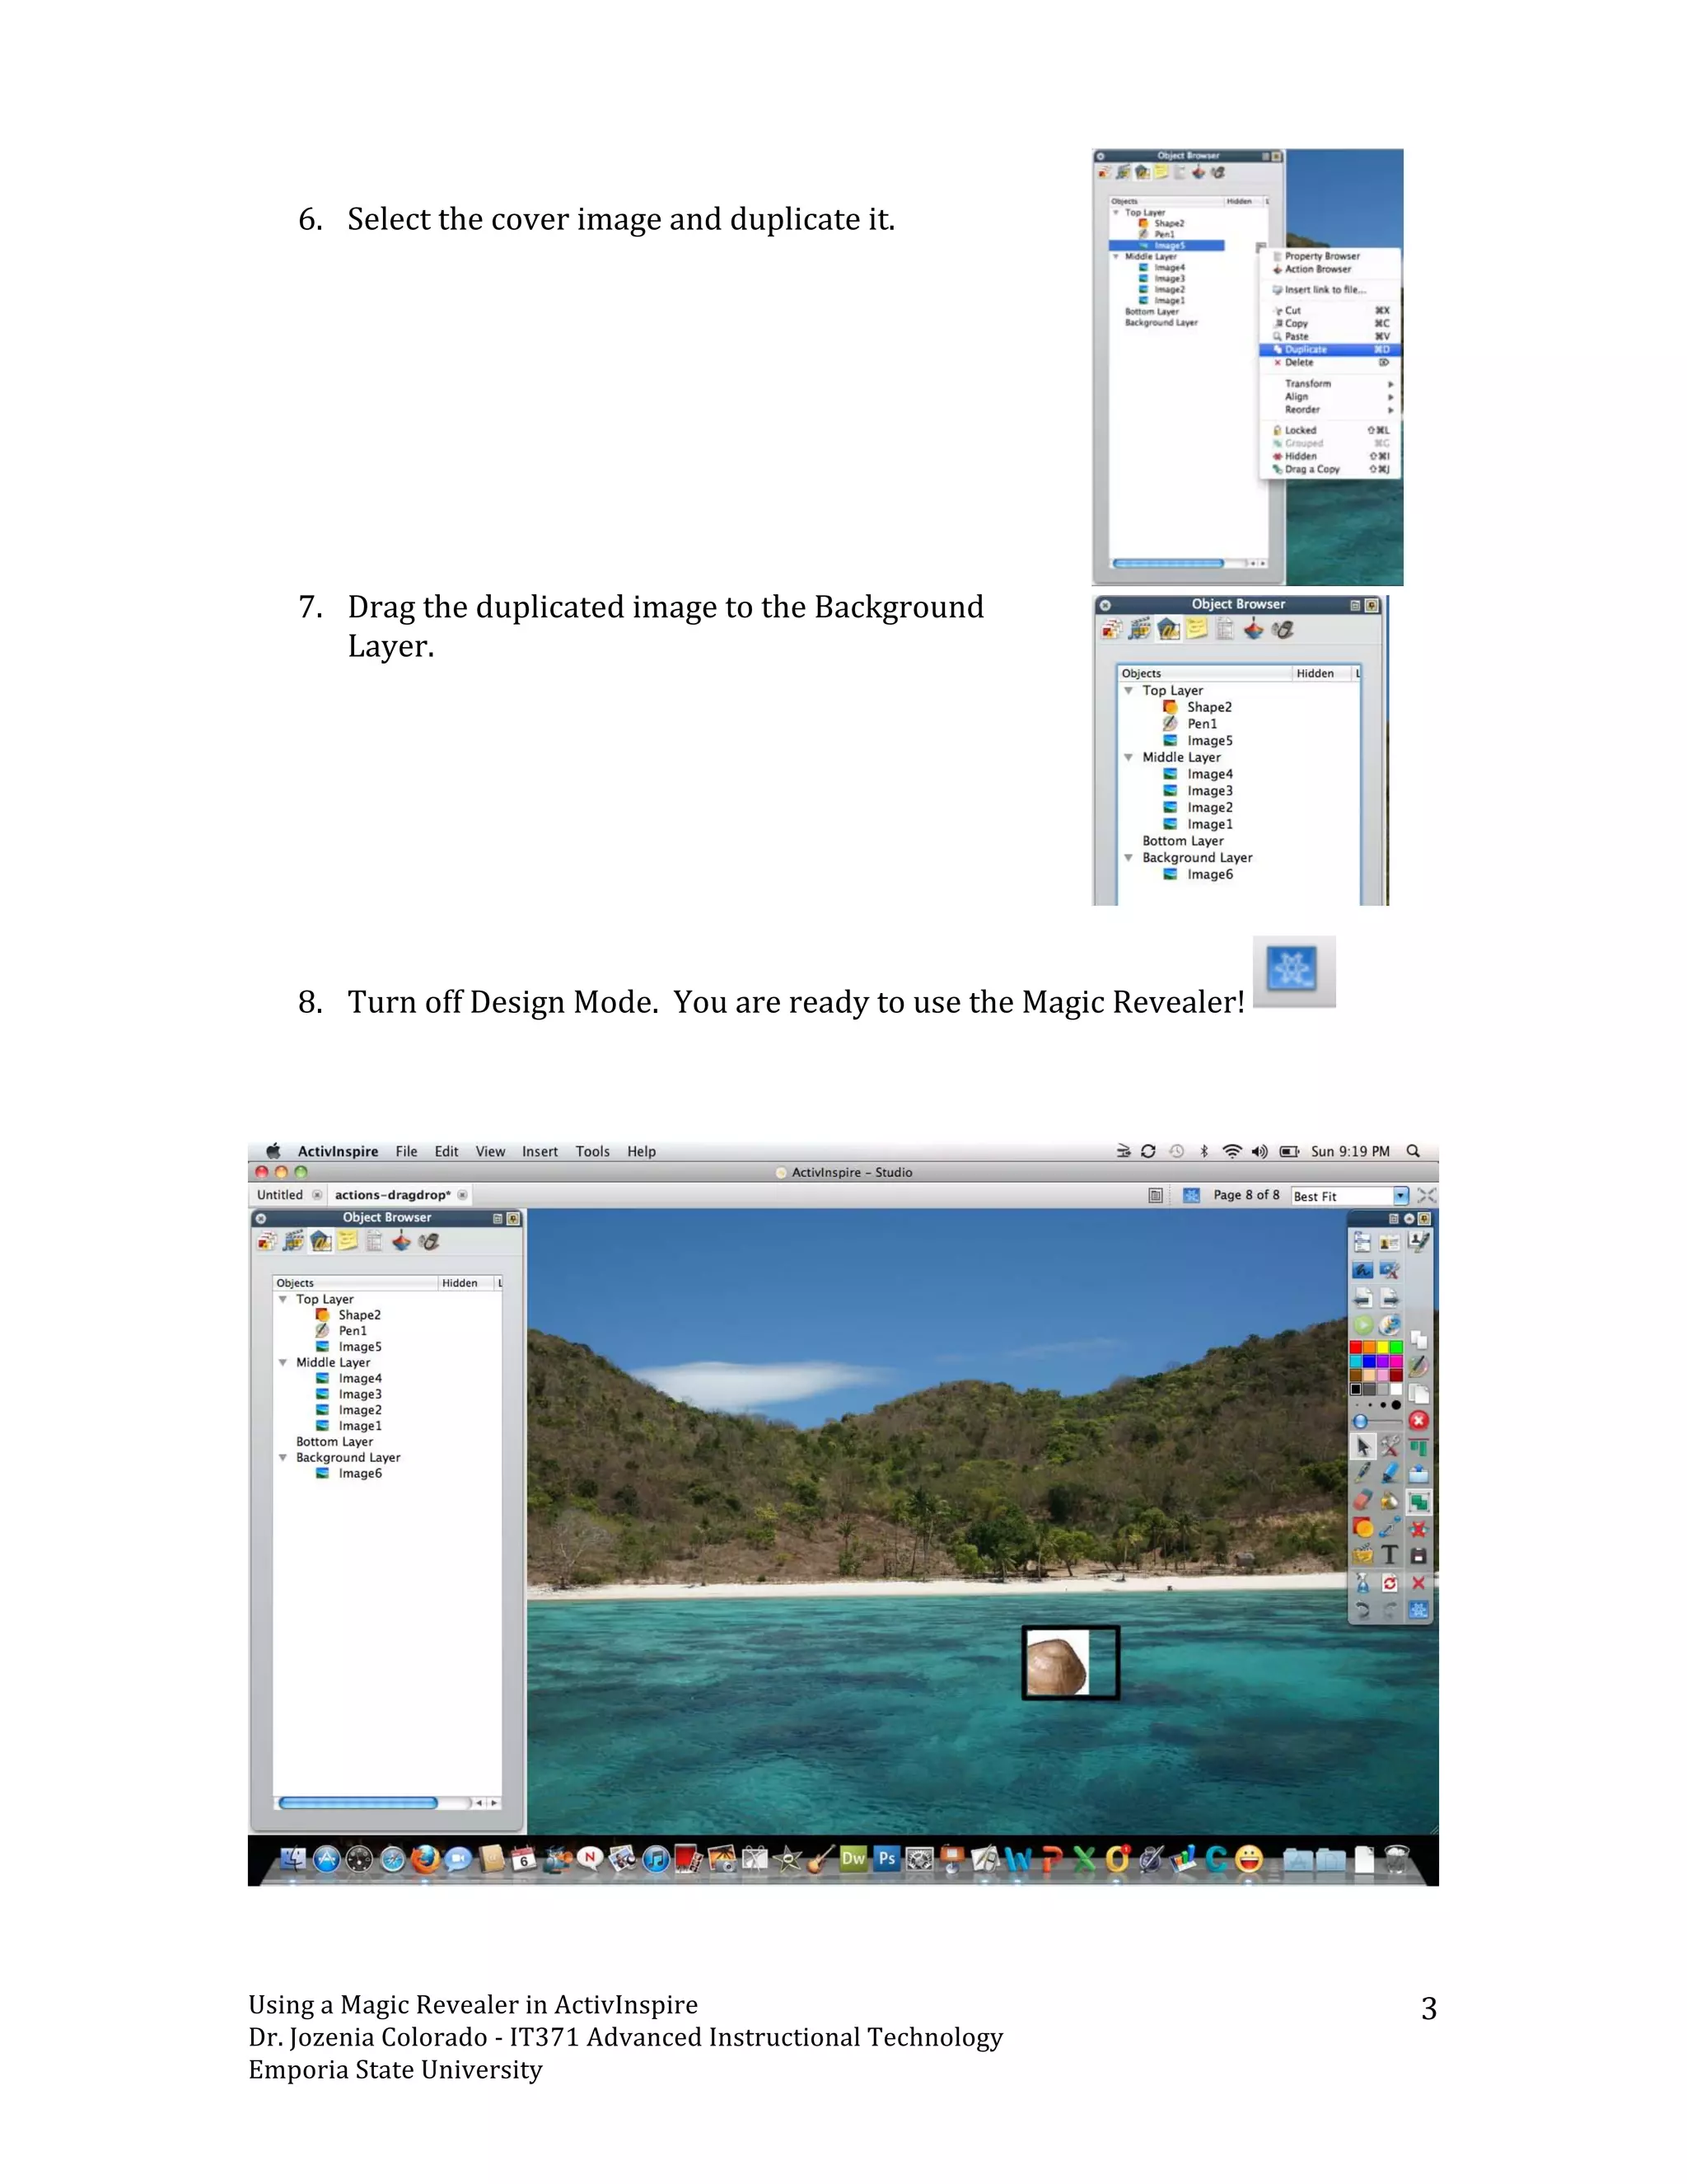Click the Shape tool in toolbox
This screenshot has width=1687, height=2184.
click(x=1362, y=1528)
